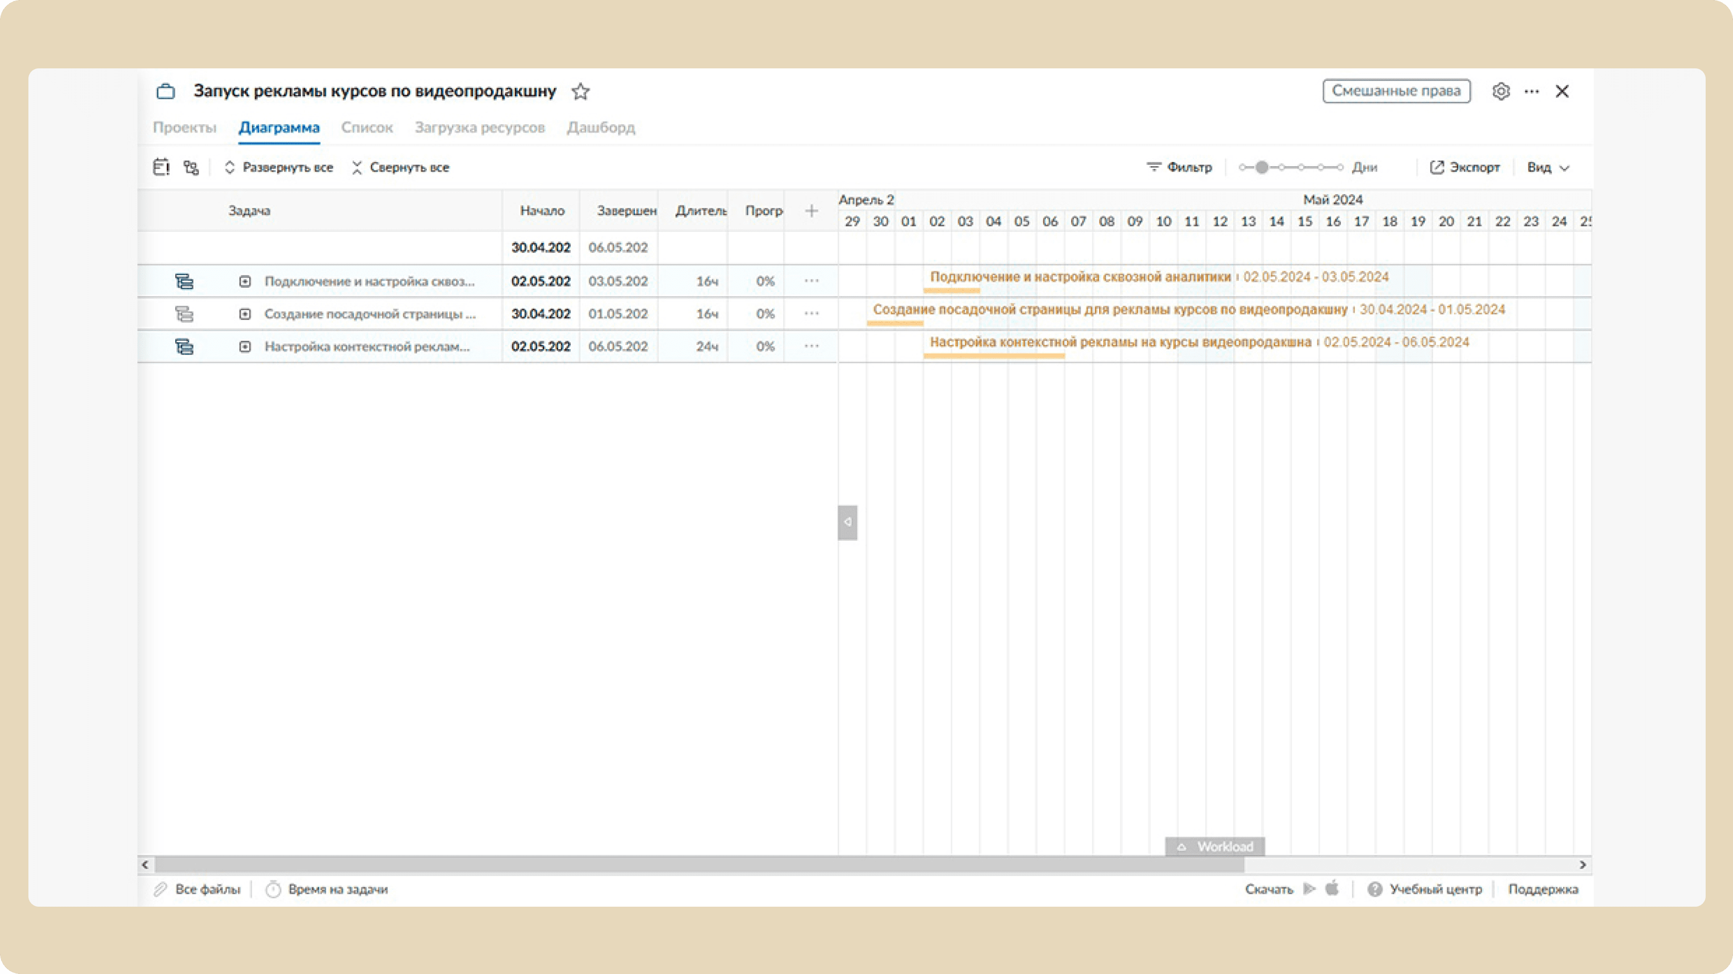
Task: Click the Завершение column header
Action: [x=626, y=210]
